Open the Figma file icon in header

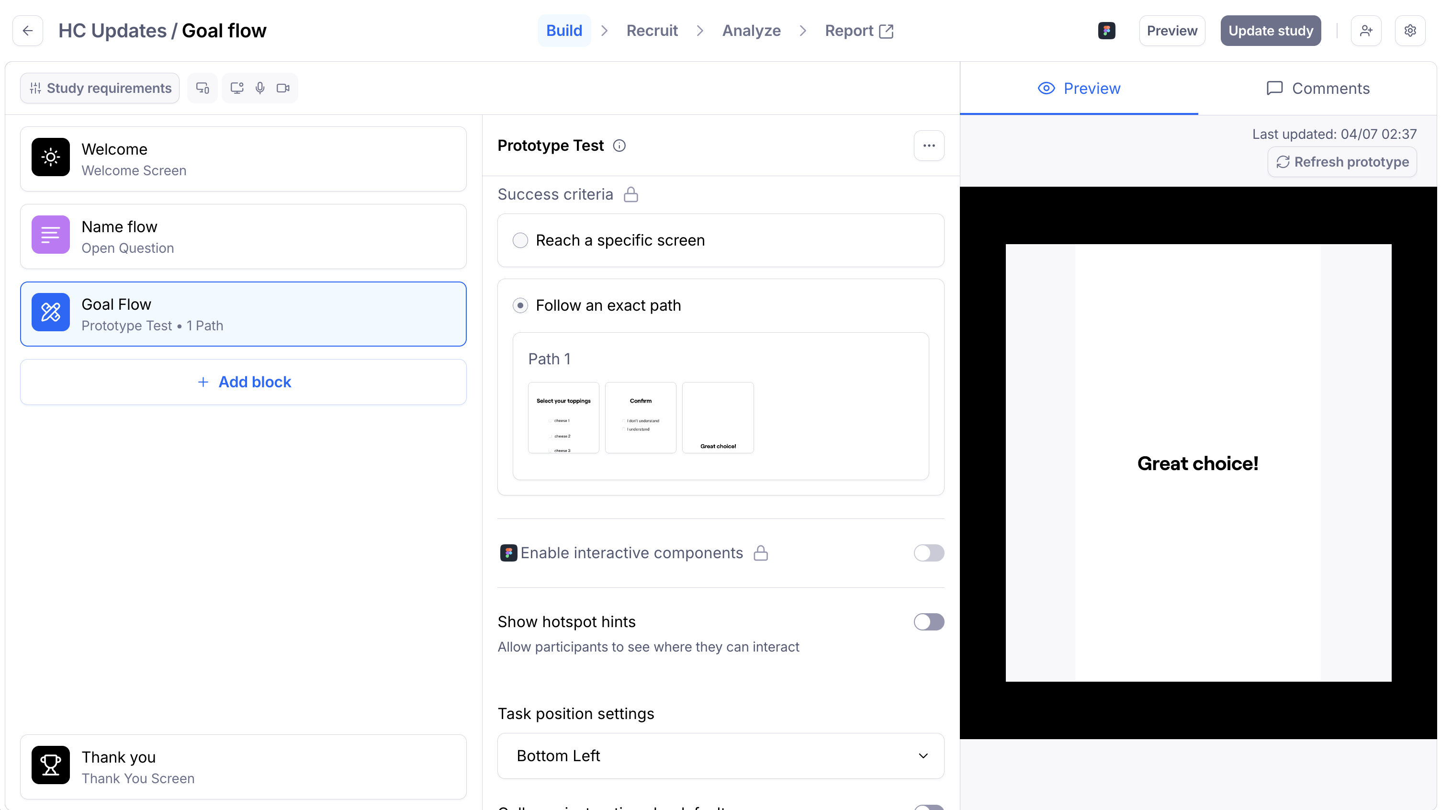click(x=1106, y=31)
